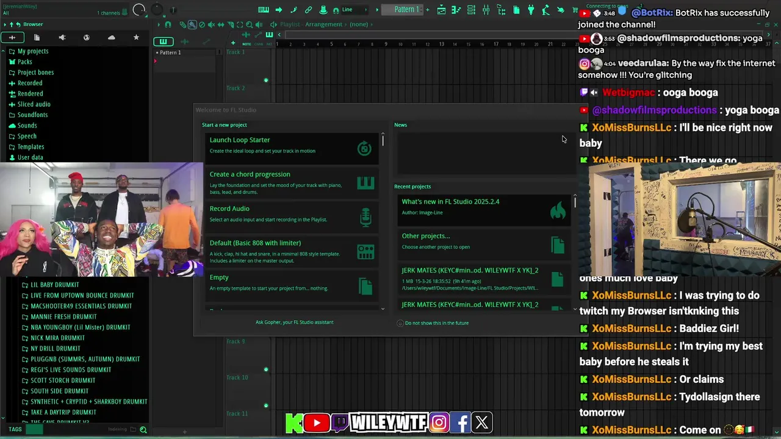Select the Draw pencil tool in Playlist

click(x=182, y=25)
